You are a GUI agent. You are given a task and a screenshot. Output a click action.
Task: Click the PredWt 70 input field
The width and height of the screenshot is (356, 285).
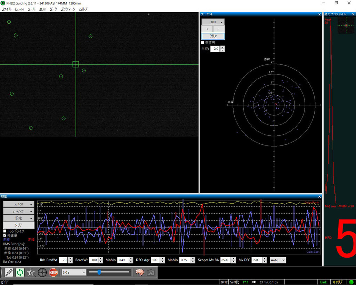pyautogui.click(x=64, y=260)
